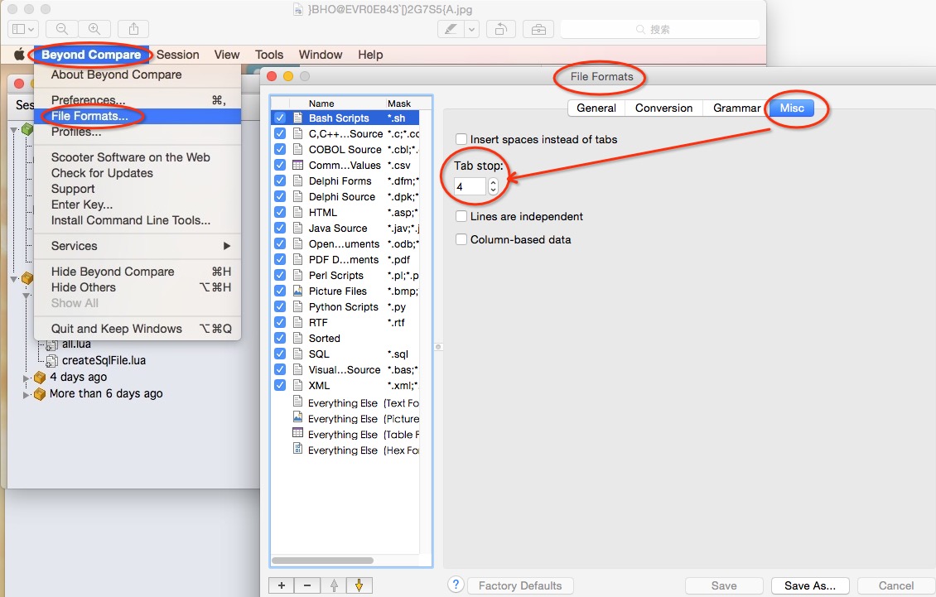Expand the 4 days ago tree node
Image resolution: width=936 pixels, height=597 pixels.
pyautogui.click(x=26, y=378)
